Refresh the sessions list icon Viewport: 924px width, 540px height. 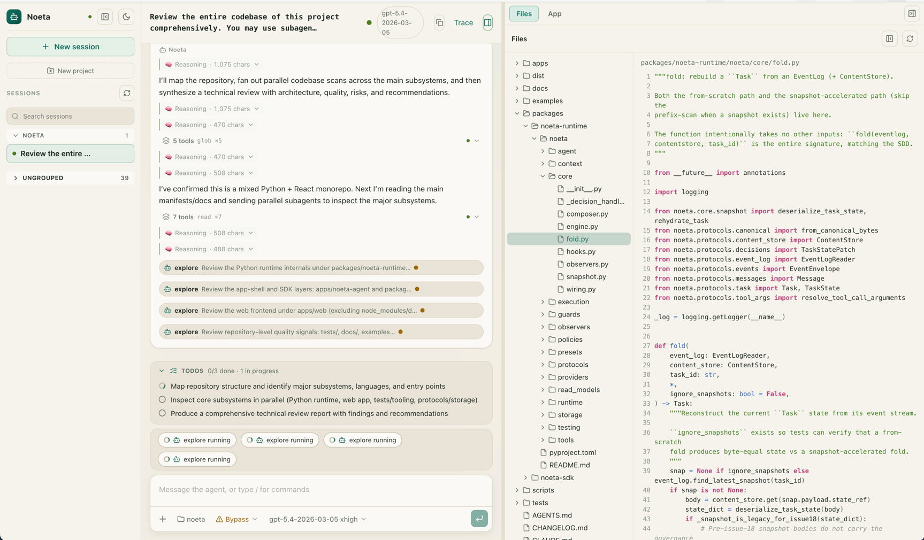[x=127, y=93]
